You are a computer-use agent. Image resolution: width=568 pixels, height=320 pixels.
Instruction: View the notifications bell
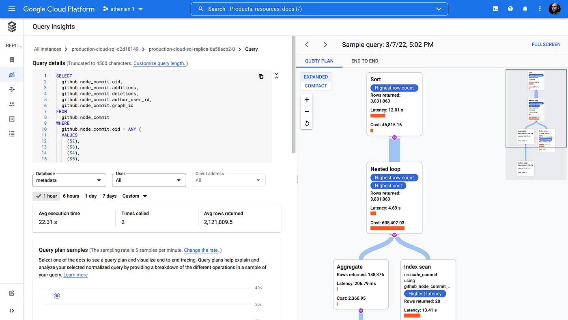point(525,9)
